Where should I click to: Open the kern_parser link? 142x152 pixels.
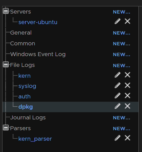(35, 139)
